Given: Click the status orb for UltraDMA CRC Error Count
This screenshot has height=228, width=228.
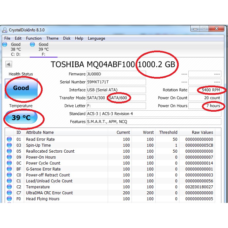Looking at the screenshot, I should tap(9, 193).
